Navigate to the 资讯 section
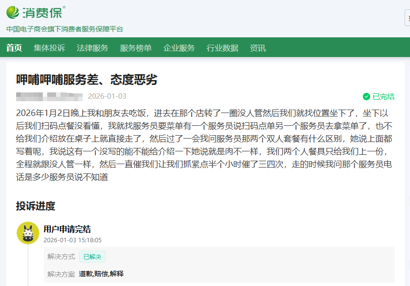Viewport: 410px width, 286px height. [258, 48]
